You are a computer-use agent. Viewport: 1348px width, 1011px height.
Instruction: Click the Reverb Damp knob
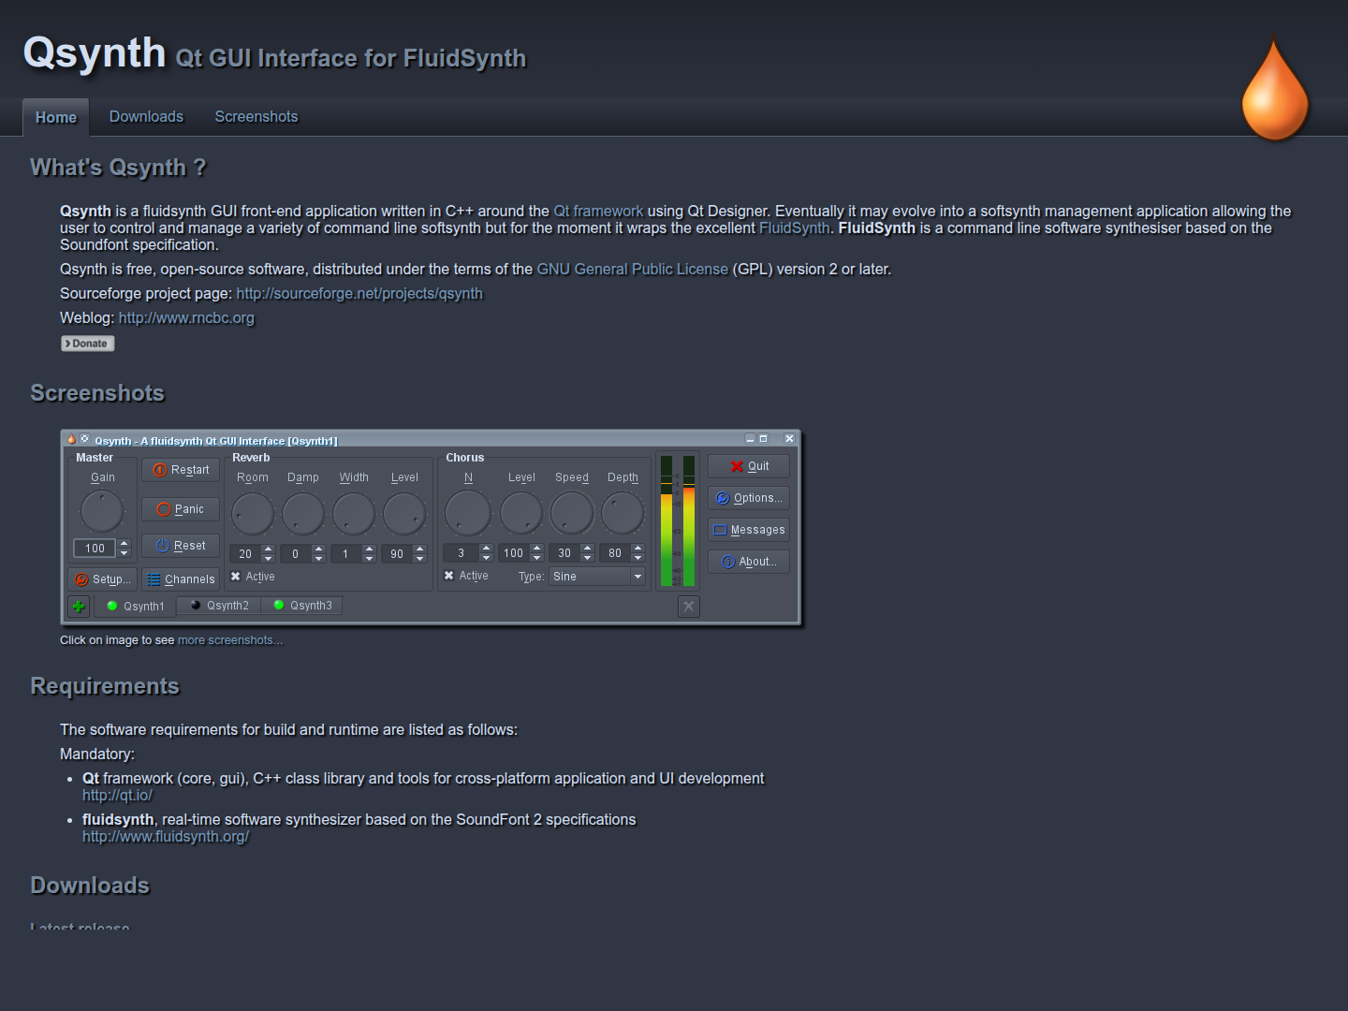point(303,514)
